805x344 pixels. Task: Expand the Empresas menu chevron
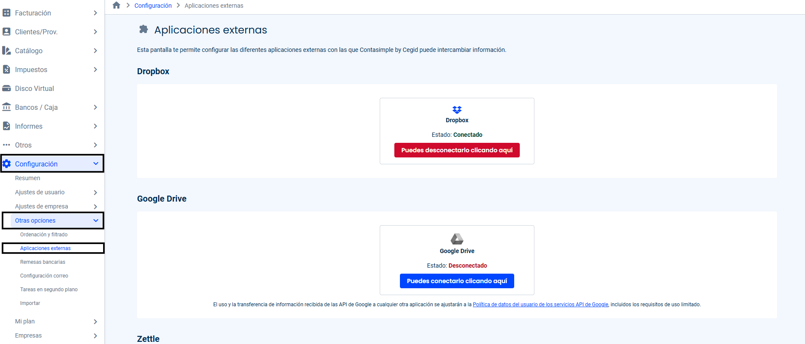95,336
